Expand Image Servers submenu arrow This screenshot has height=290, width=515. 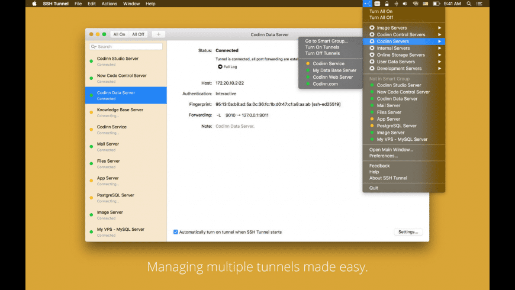pyautogui.click(x=439, y=28)
